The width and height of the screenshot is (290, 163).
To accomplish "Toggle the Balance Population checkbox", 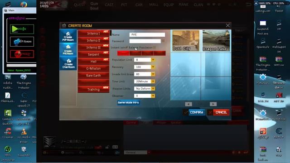I will pos(155,48).
